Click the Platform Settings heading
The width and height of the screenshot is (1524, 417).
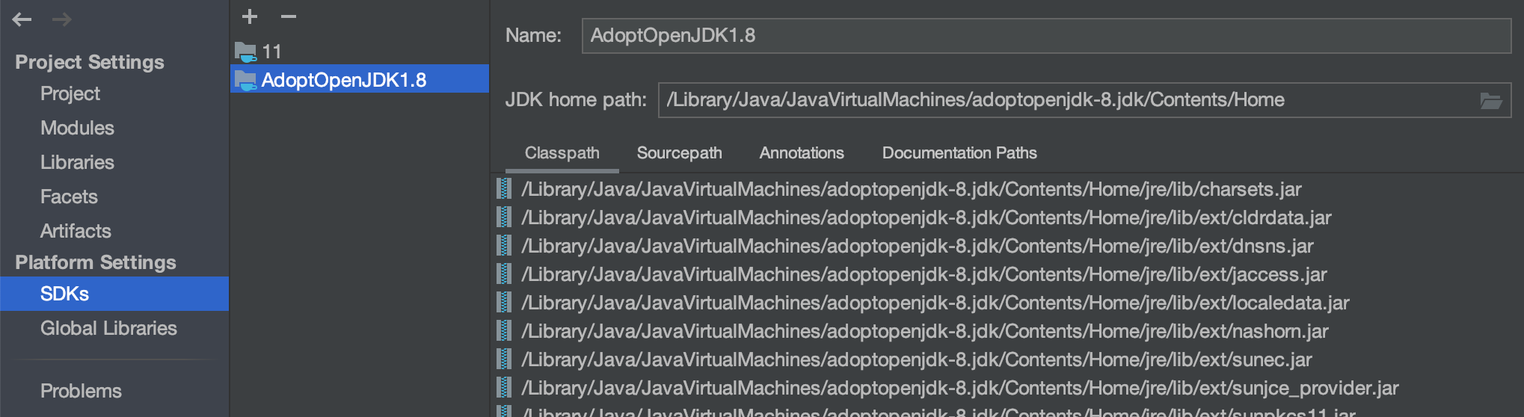pos(96,262)
